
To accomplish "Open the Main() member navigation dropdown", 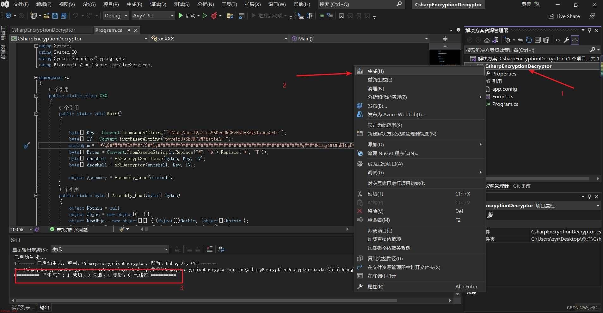I will 360,39.
